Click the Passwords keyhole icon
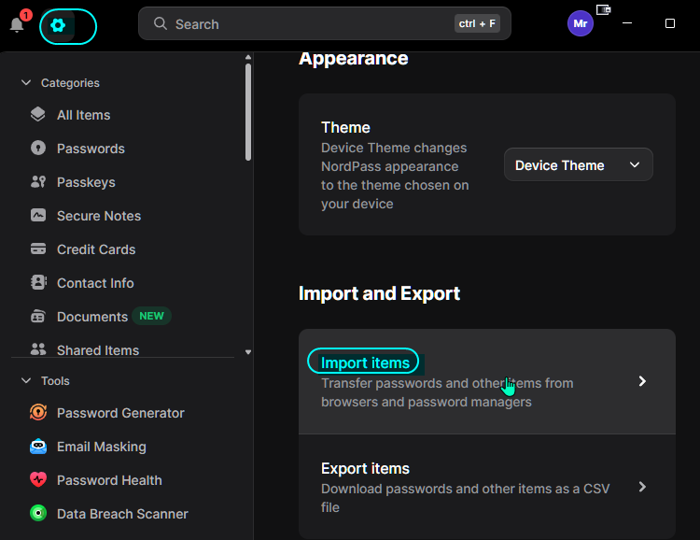700x540 pixels. 38,148
